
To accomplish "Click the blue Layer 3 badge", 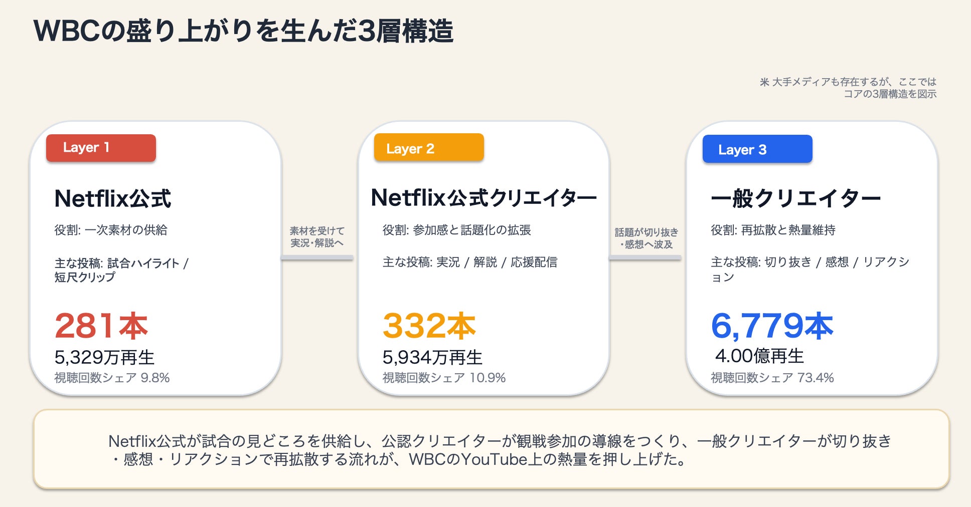I will coord(757,149).
